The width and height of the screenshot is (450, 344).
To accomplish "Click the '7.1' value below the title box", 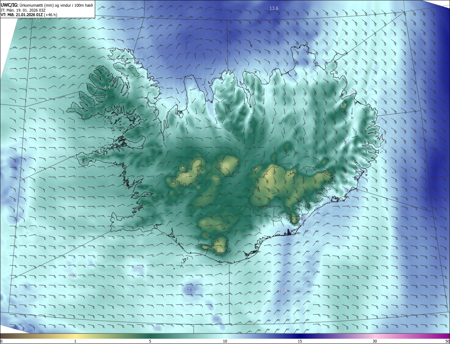I will (38, 20).
